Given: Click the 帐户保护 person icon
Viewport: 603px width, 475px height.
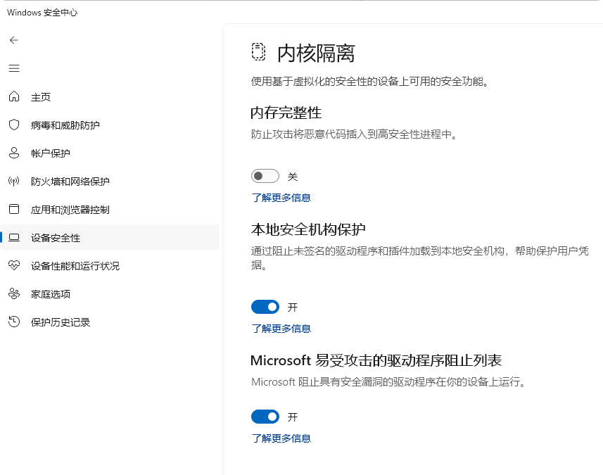Looking at the screenshot, I should pos(14,153).
